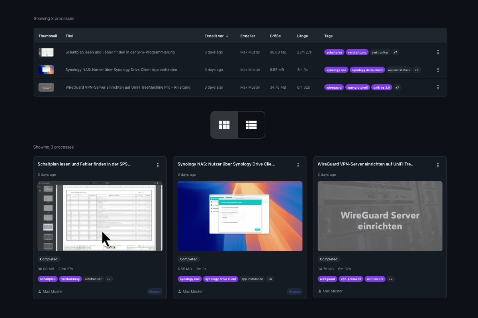Click the Schaltplan row thumbnail in table
This screenshot has height=318, width=478.
tap(46, 52)
